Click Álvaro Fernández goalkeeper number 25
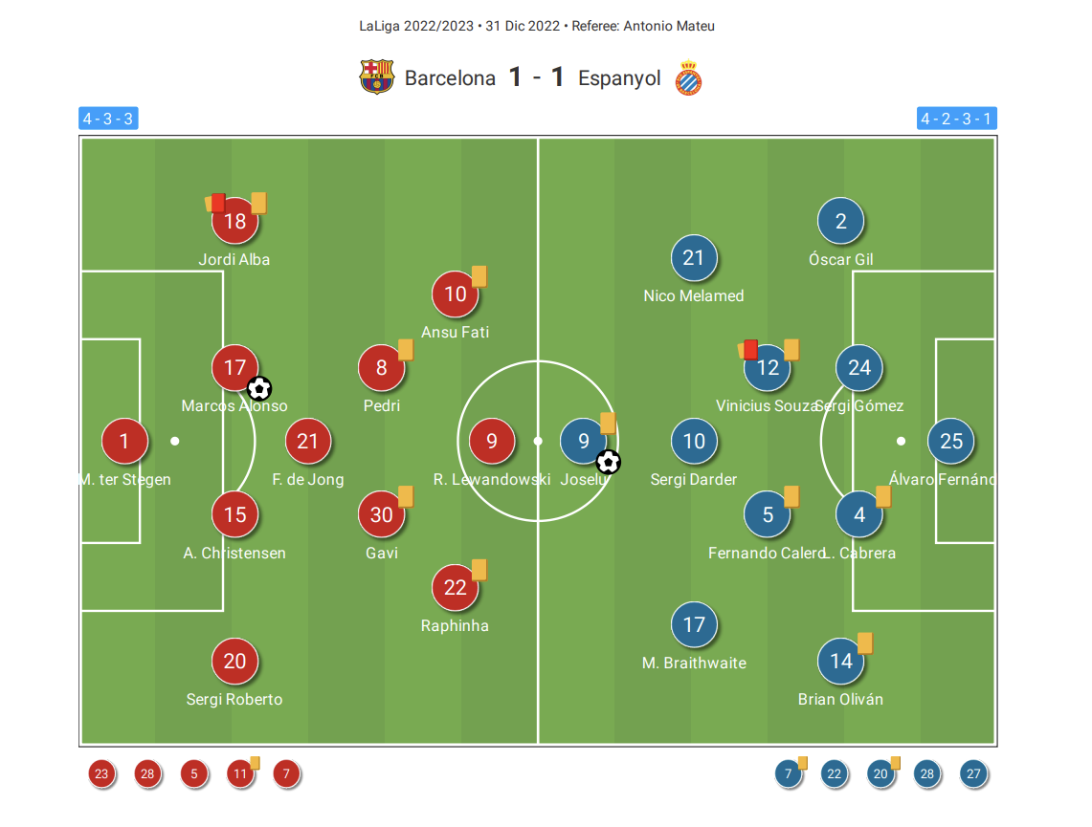 pos(951,441)
